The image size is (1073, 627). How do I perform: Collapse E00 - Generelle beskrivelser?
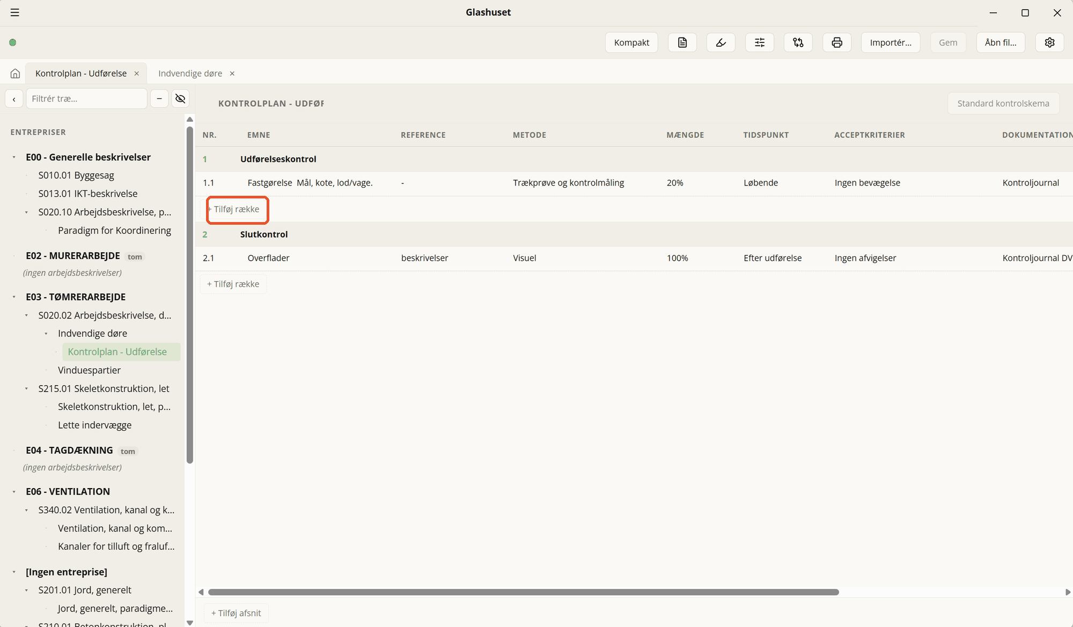14,157
